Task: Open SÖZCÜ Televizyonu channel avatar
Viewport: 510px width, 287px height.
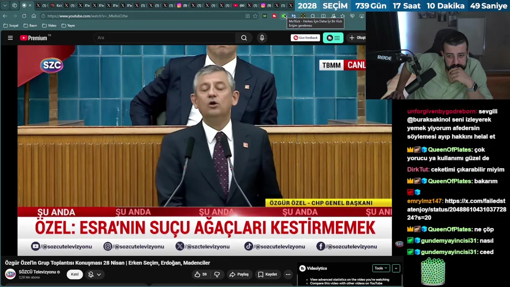Action: (x=10, y=274)
